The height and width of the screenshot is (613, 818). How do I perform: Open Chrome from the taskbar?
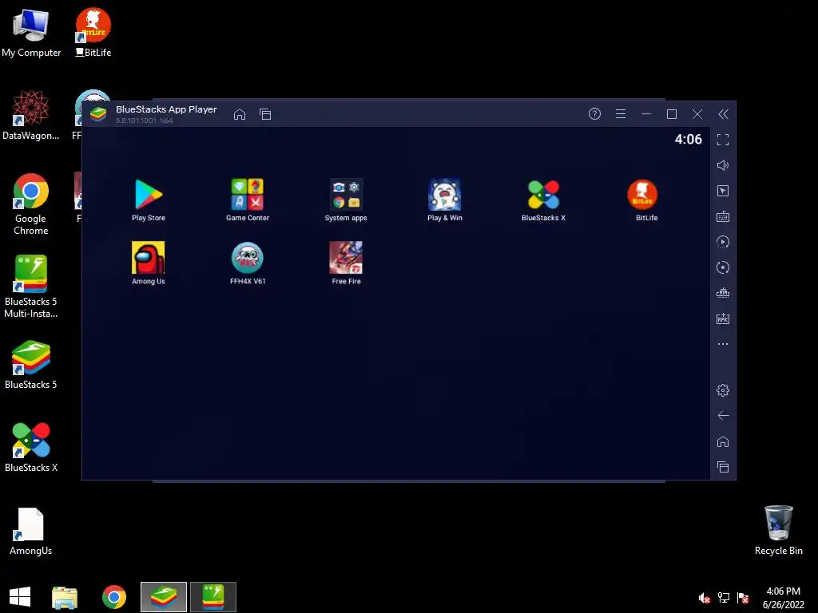coord(114,597)
